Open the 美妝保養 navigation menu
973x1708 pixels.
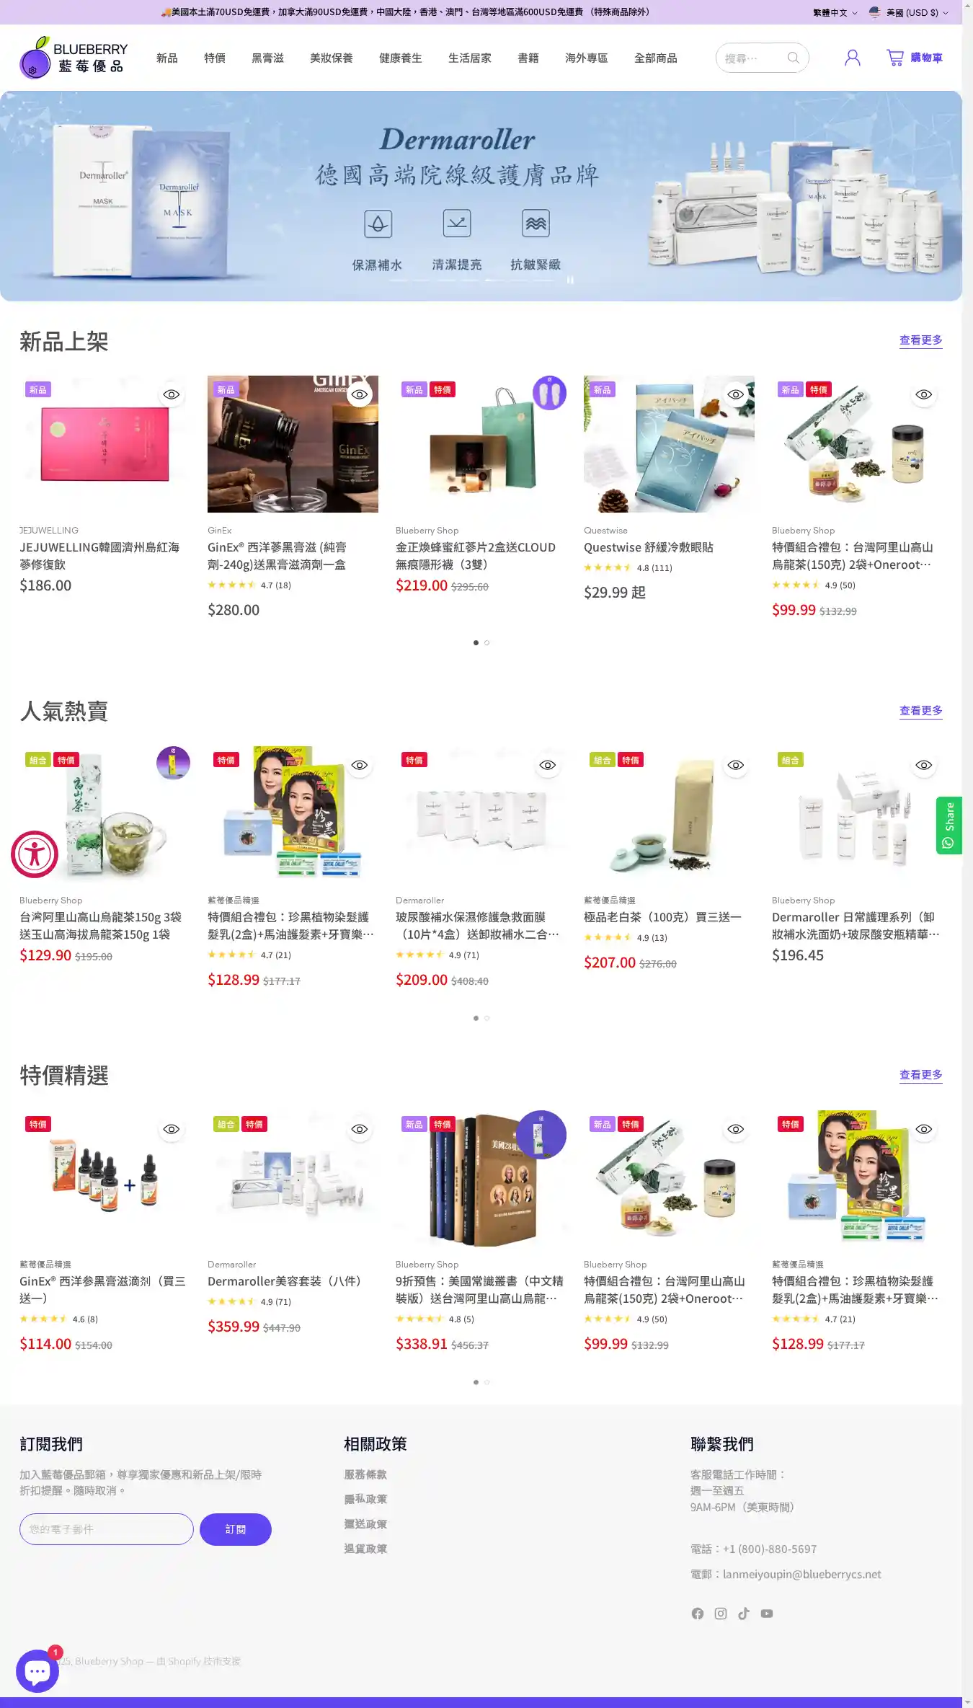332,58
